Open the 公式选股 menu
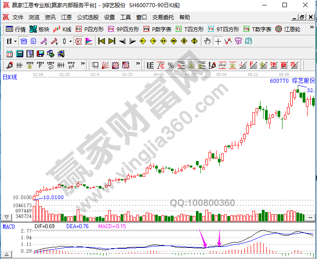Screen dimensions: 317x259 pos(88,17)
